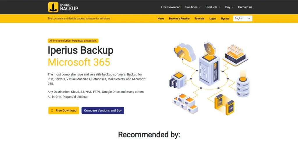Click the SSD drives illustration
This screenshot has width=298, height=142.
224,104
